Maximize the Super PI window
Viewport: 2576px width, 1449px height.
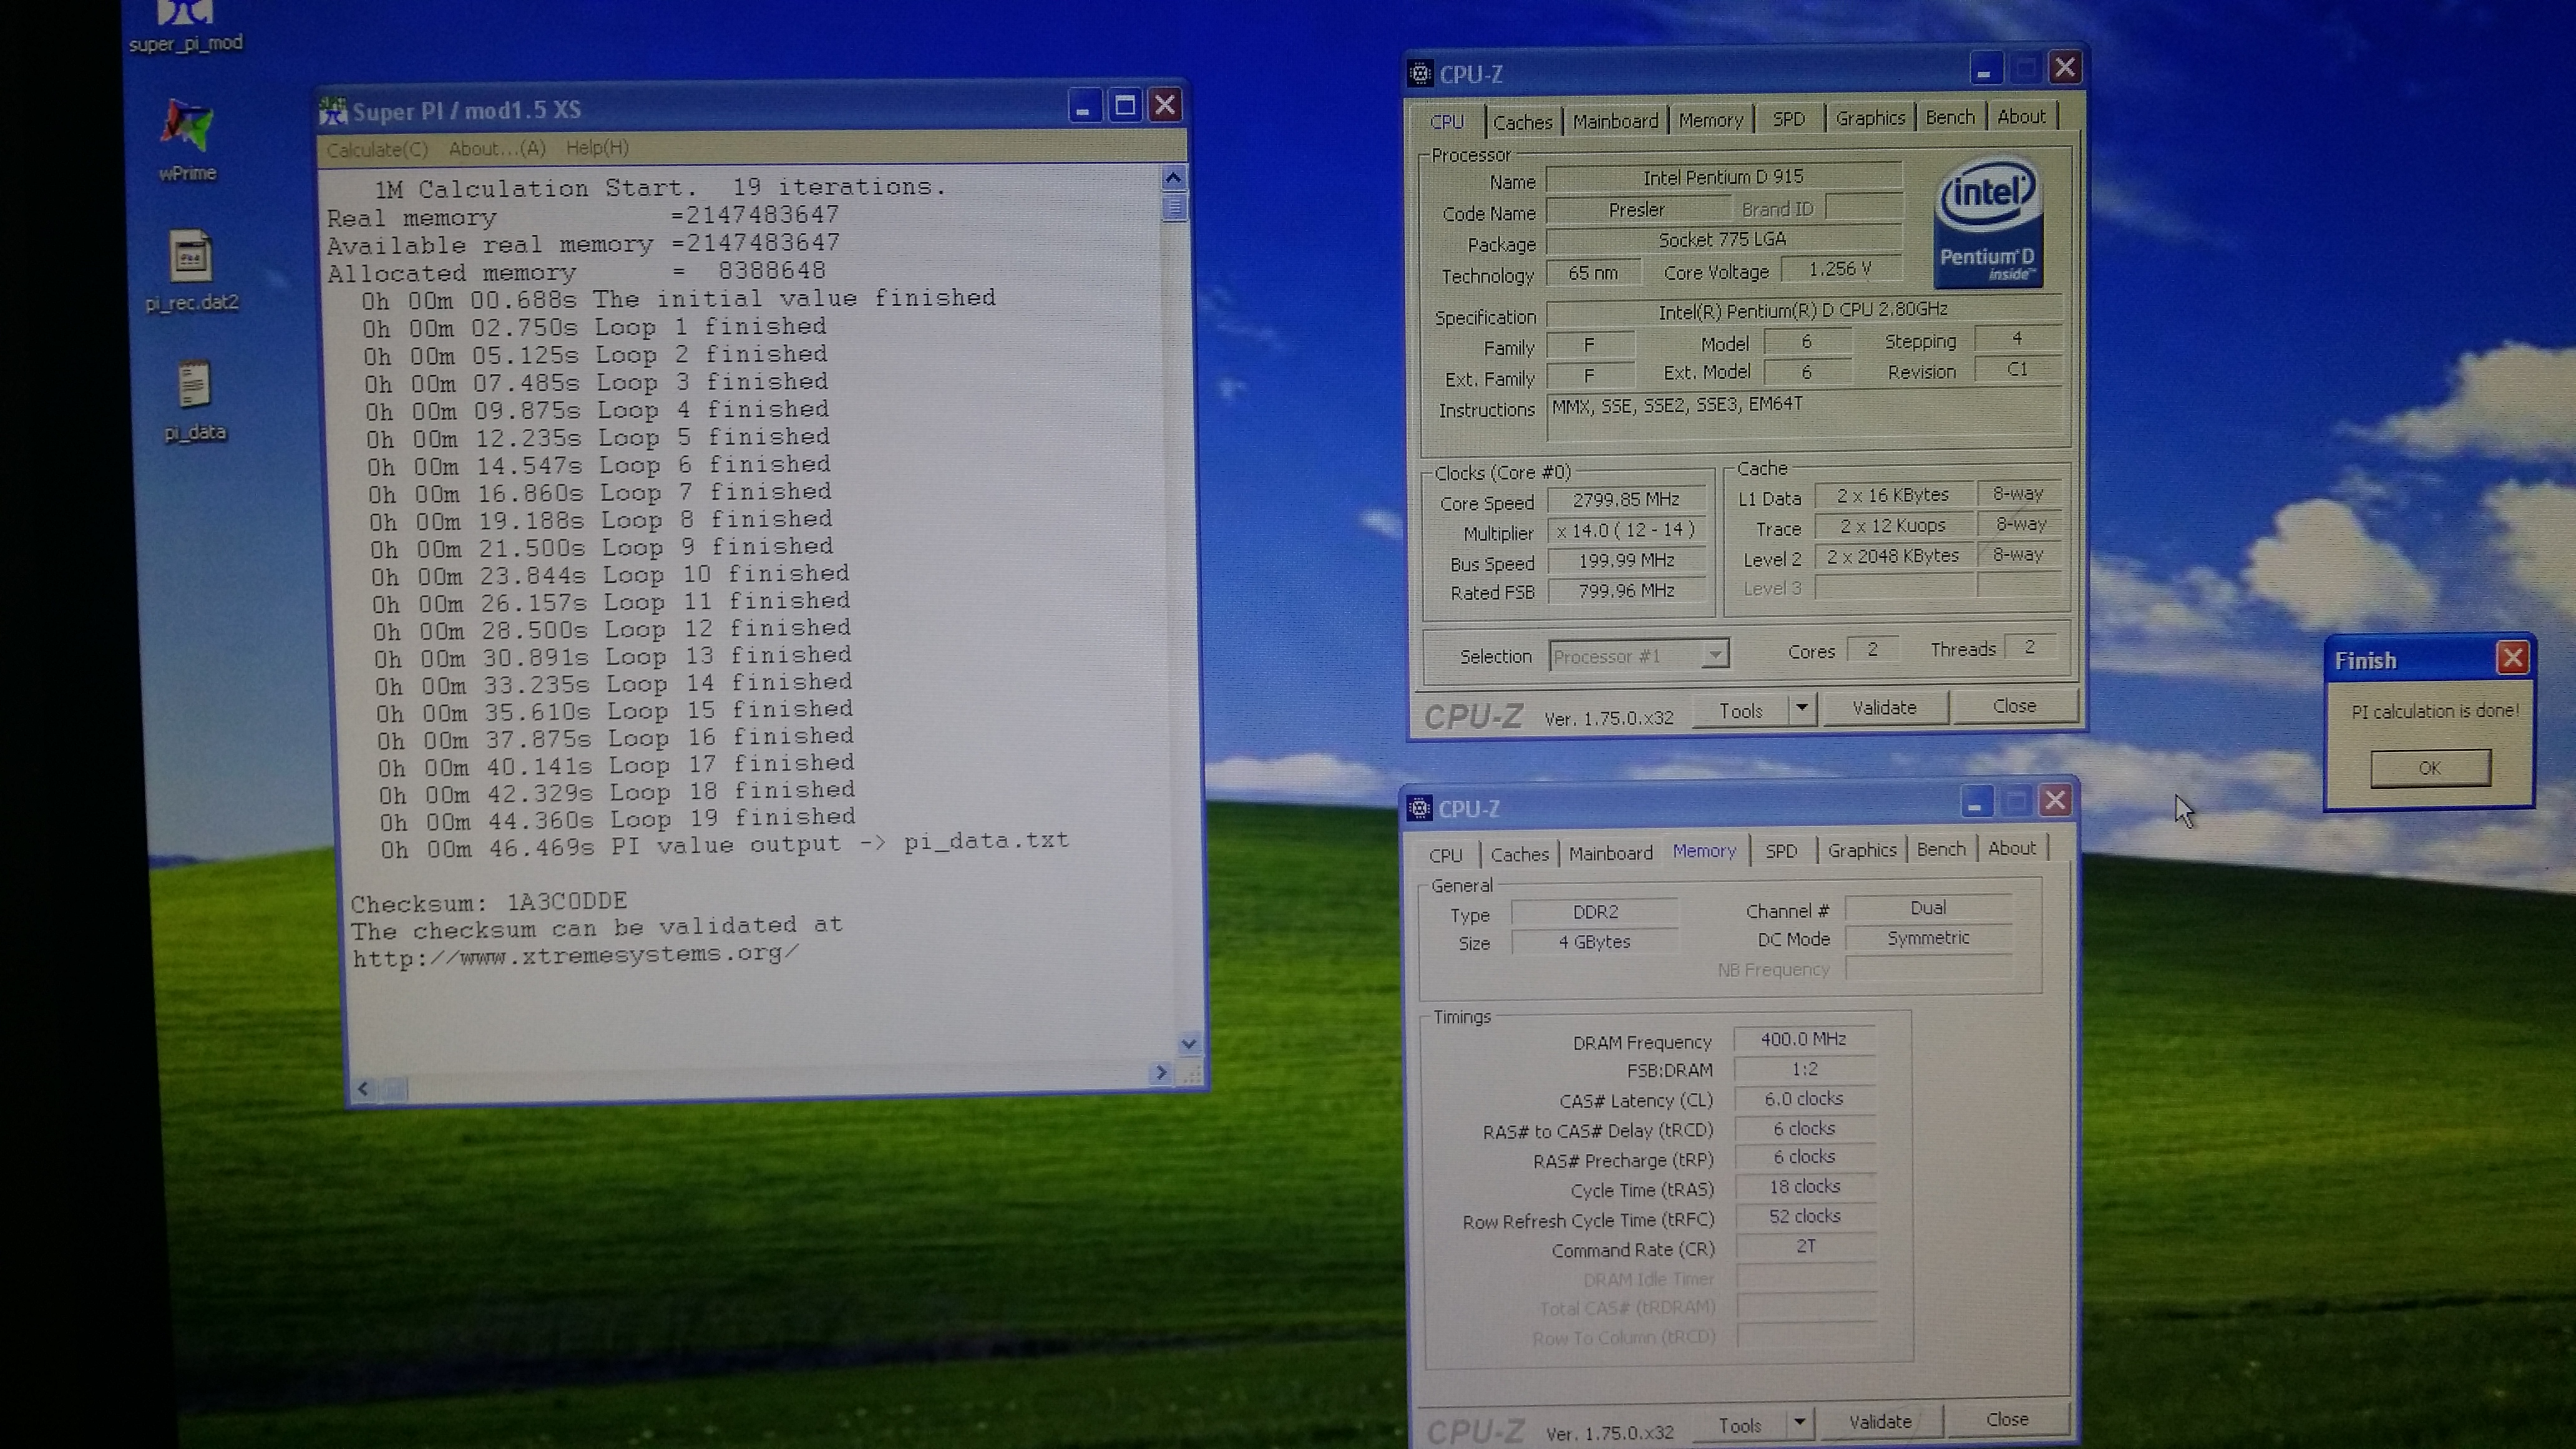coord(1125,105)
